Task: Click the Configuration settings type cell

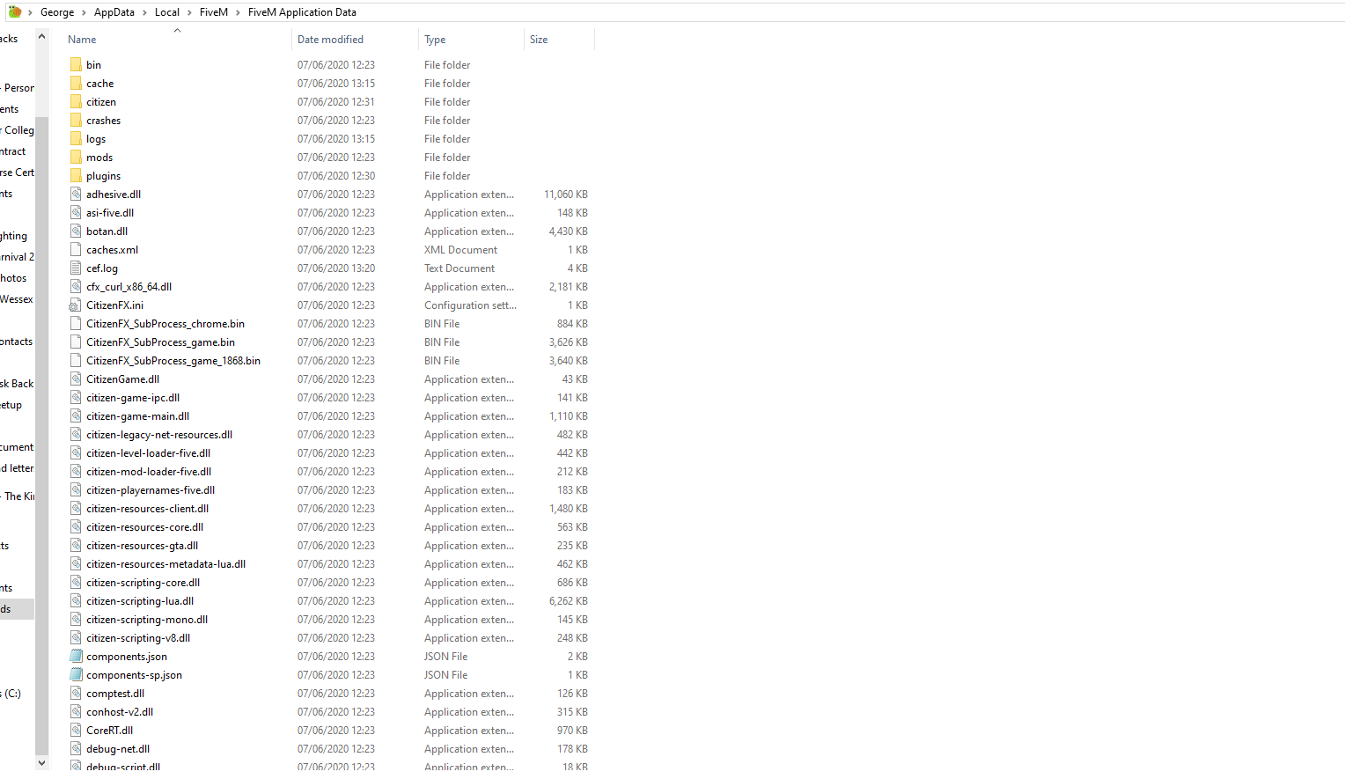Action: pyautogui.click(x=470, y=305)
